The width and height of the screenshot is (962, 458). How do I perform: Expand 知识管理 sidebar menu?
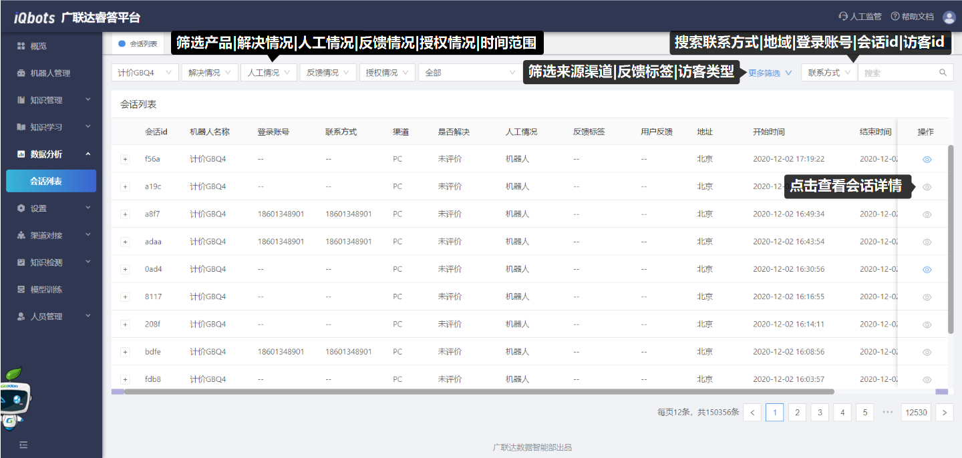pyautogui.click(x=51, y=100)
